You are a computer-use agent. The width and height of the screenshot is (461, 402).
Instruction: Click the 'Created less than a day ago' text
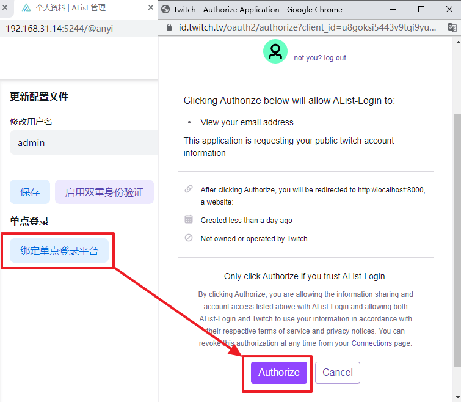(x=247, y=221)
